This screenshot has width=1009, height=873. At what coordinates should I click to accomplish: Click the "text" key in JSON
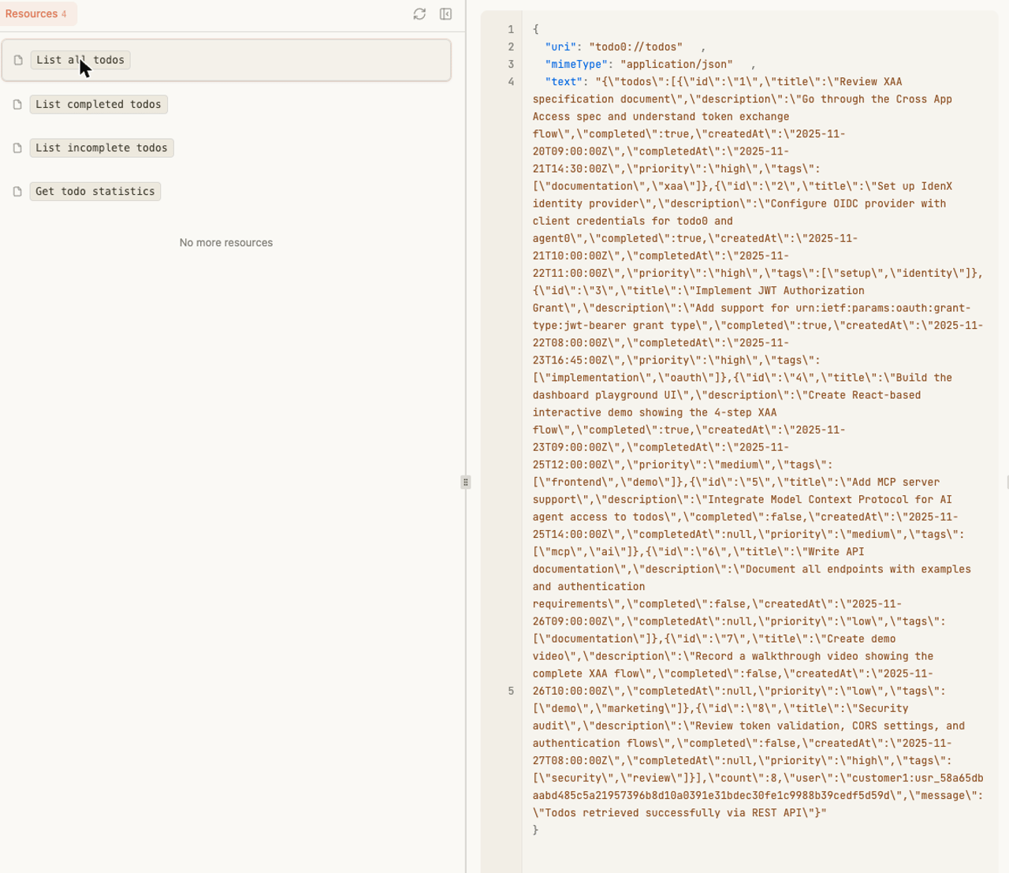click(x=564, y=81)
